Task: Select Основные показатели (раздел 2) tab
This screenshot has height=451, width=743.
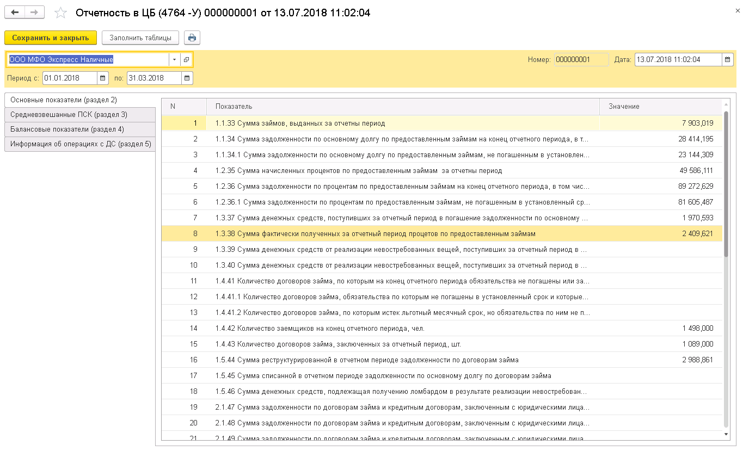Action: pos(80,100)
